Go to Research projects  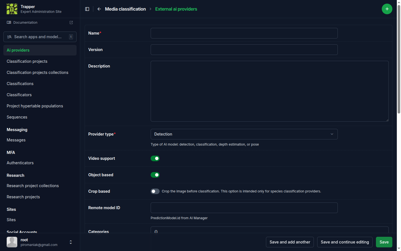point(40,197)
